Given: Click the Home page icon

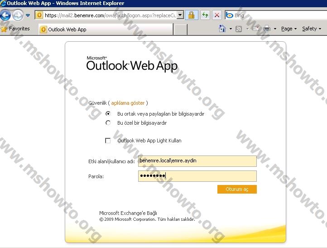Looking at the screenshot, I should coord(222,29).
